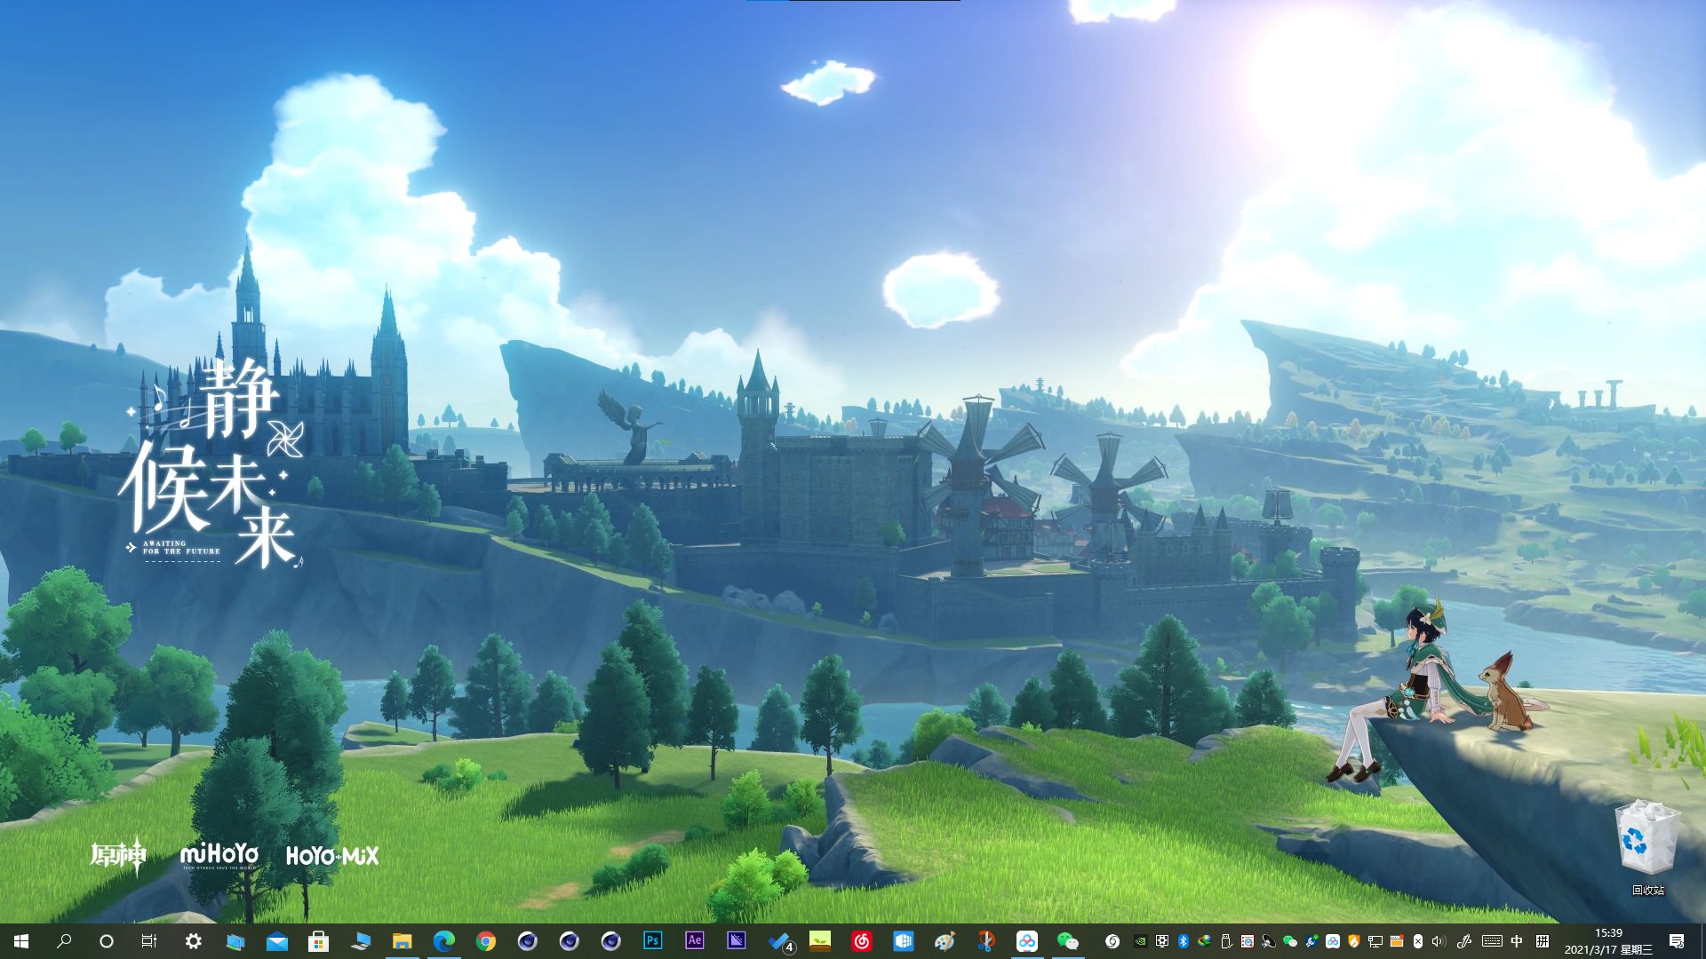The height and width of the screenshot is (959, 1706).
Task: Toggle Chinese/English input mode 中
Action: tap(1517, 941)
